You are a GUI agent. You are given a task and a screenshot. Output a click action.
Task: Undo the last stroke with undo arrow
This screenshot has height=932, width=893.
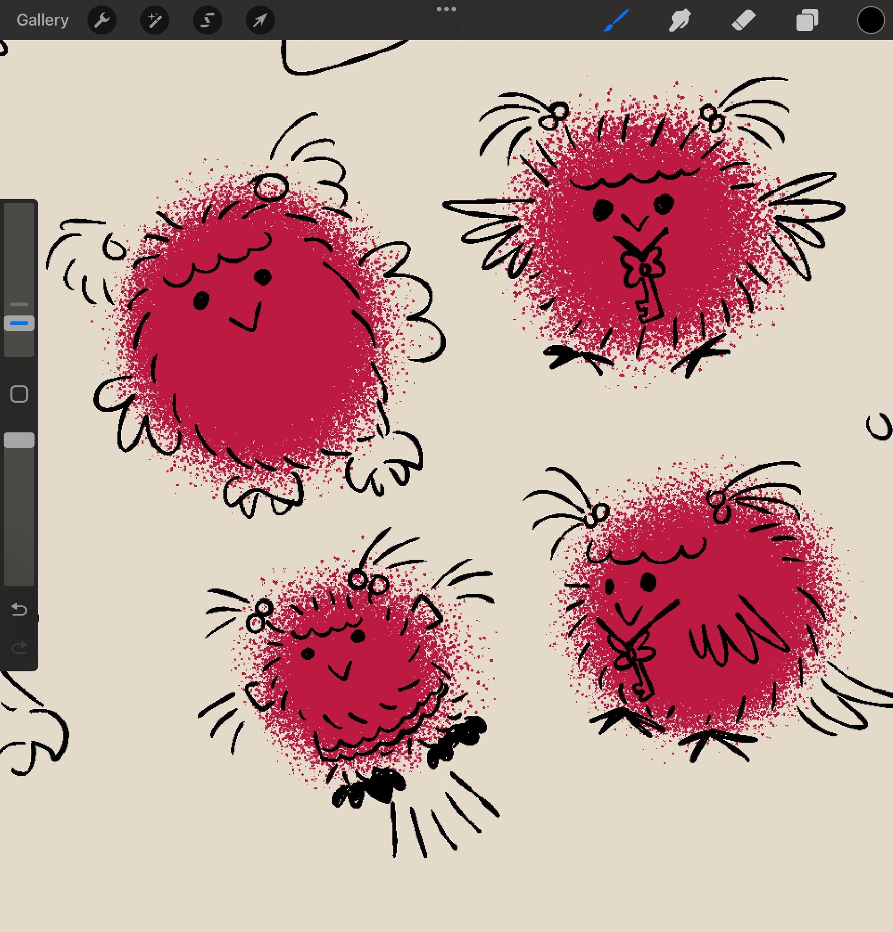pos(19,609)
